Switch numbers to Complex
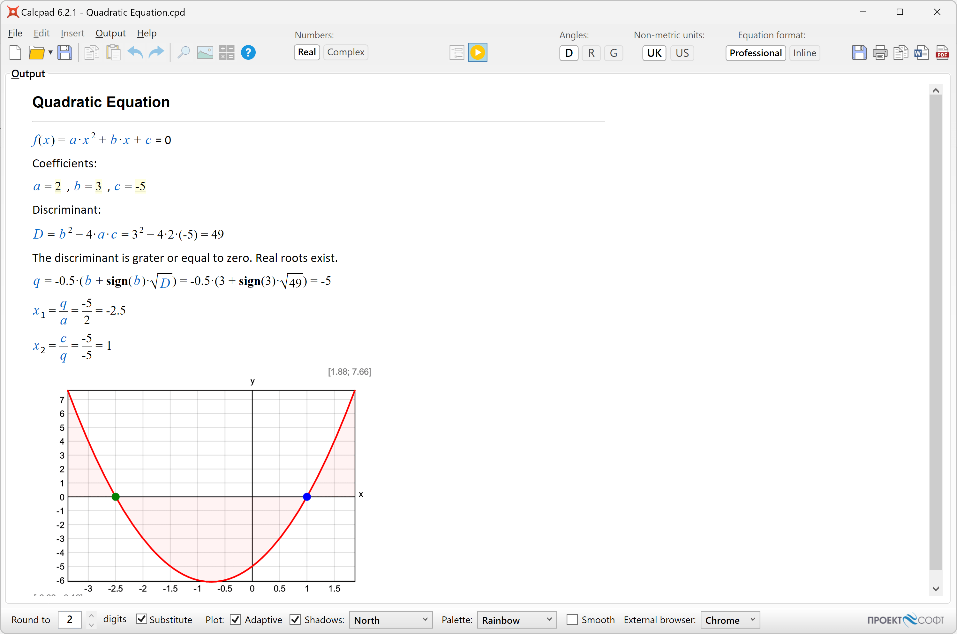 click(x=345, y=52)
